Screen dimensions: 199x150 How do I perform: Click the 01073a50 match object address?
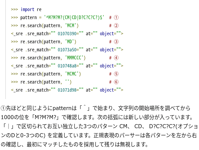click(x=67, y=50)
